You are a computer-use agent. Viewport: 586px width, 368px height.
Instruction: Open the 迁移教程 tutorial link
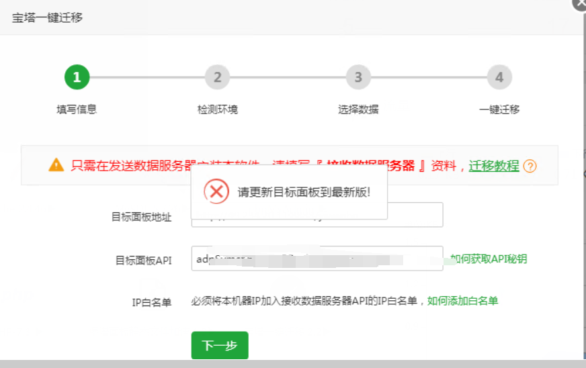point(494,165)
